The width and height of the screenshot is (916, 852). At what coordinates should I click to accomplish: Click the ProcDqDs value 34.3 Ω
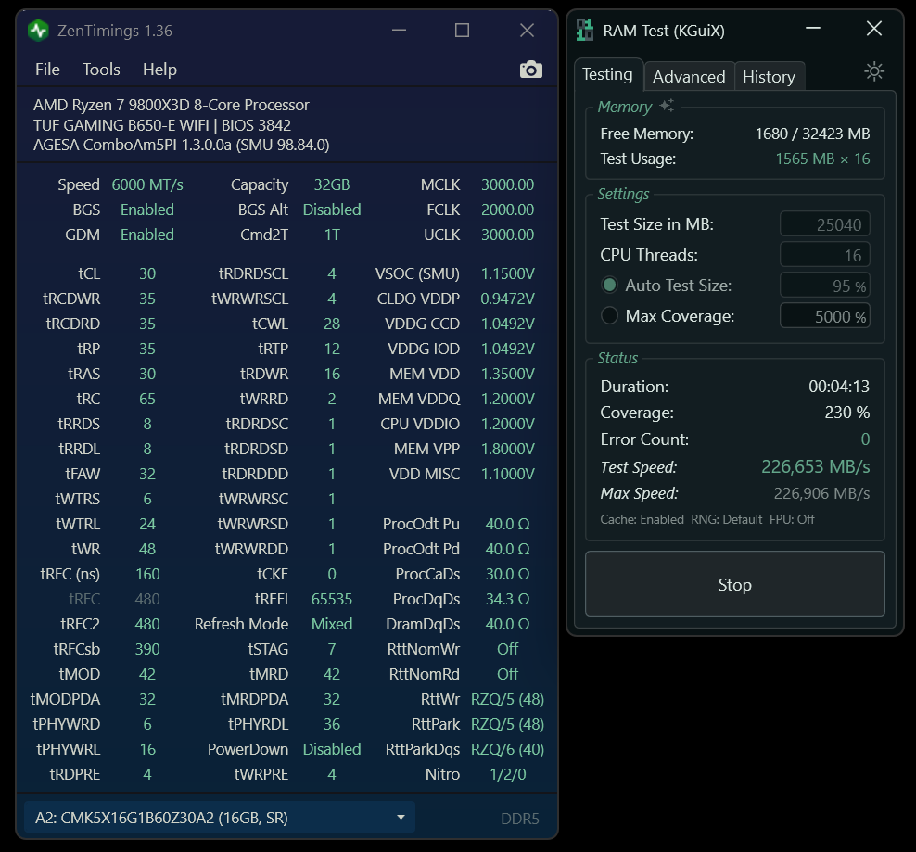pos(508,599)
